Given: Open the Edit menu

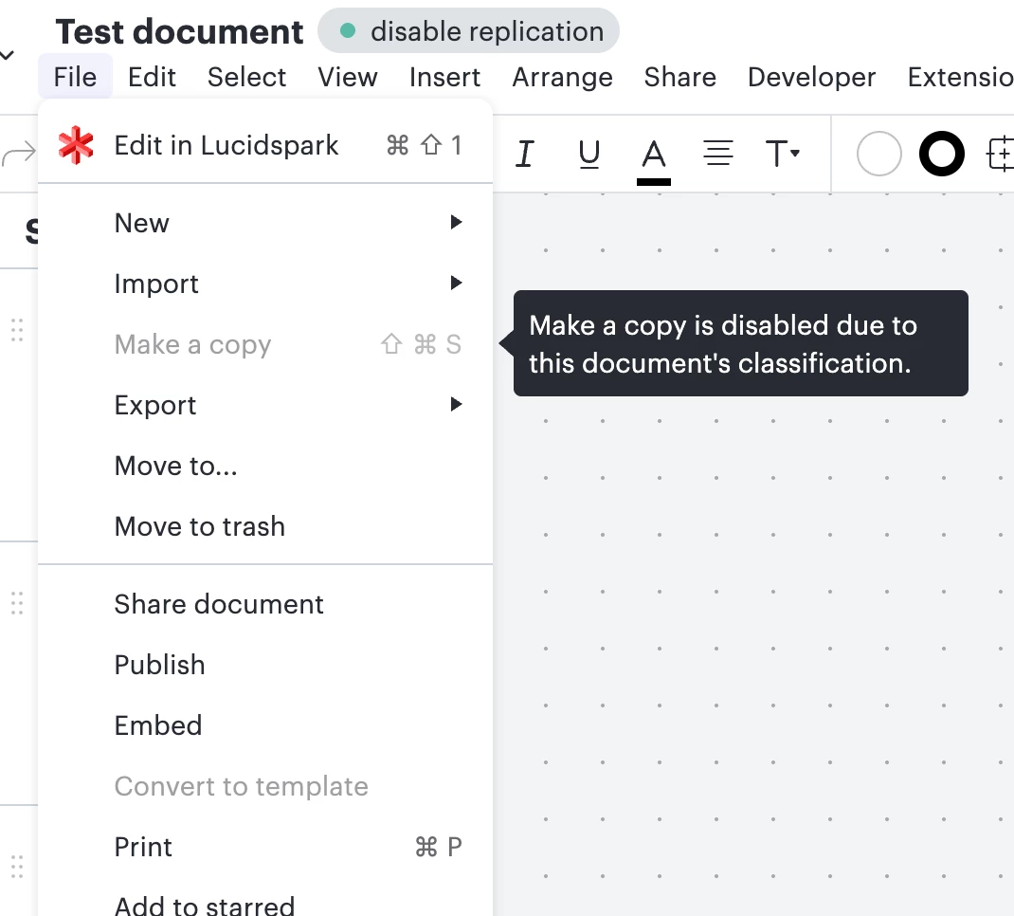Looking at the screenshot, I should pyautogui.click(x=152, y=77).
